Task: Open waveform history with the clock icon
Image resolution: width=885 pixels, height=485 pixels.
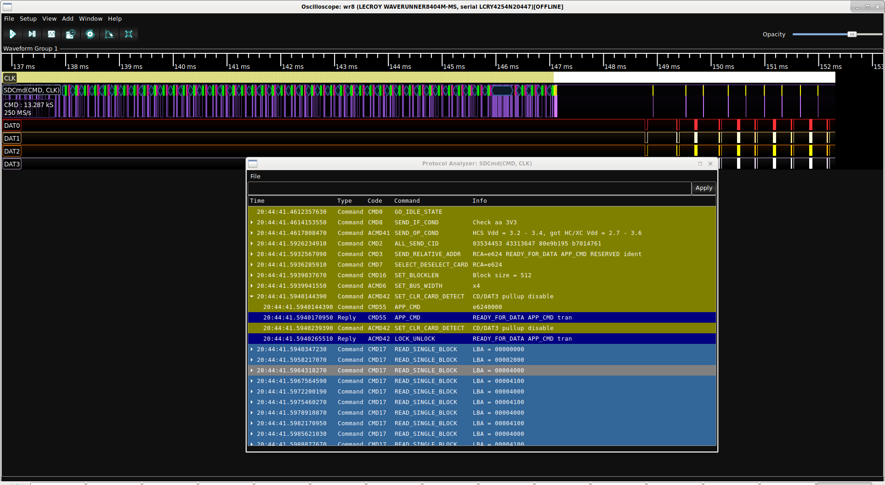Action: coord(70,34)
